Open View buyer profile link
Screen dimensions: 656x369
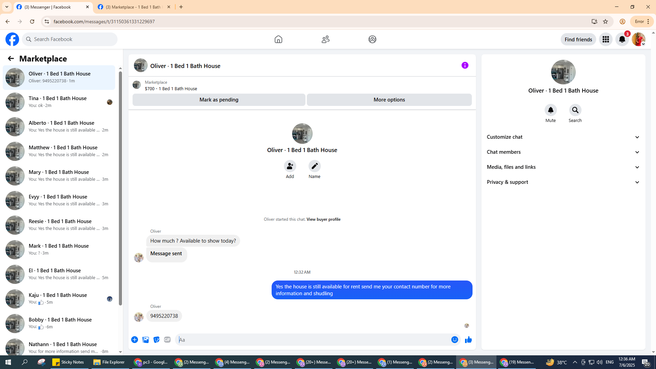323,219
